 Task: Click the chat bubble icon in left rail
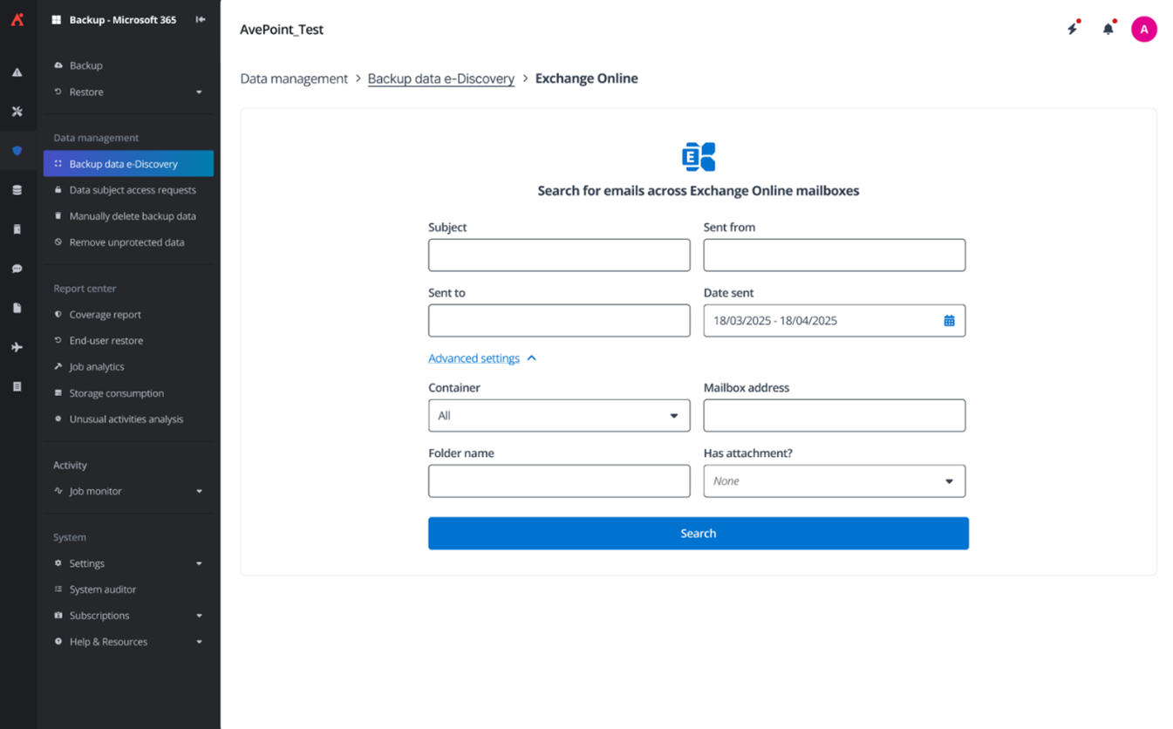click(x=17, y=269)
